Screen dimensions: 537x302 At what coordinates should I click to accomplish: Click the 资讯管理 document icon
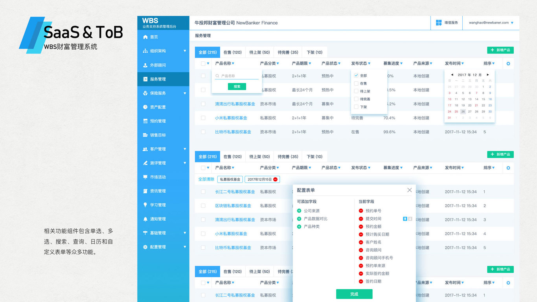pos(145,191)
